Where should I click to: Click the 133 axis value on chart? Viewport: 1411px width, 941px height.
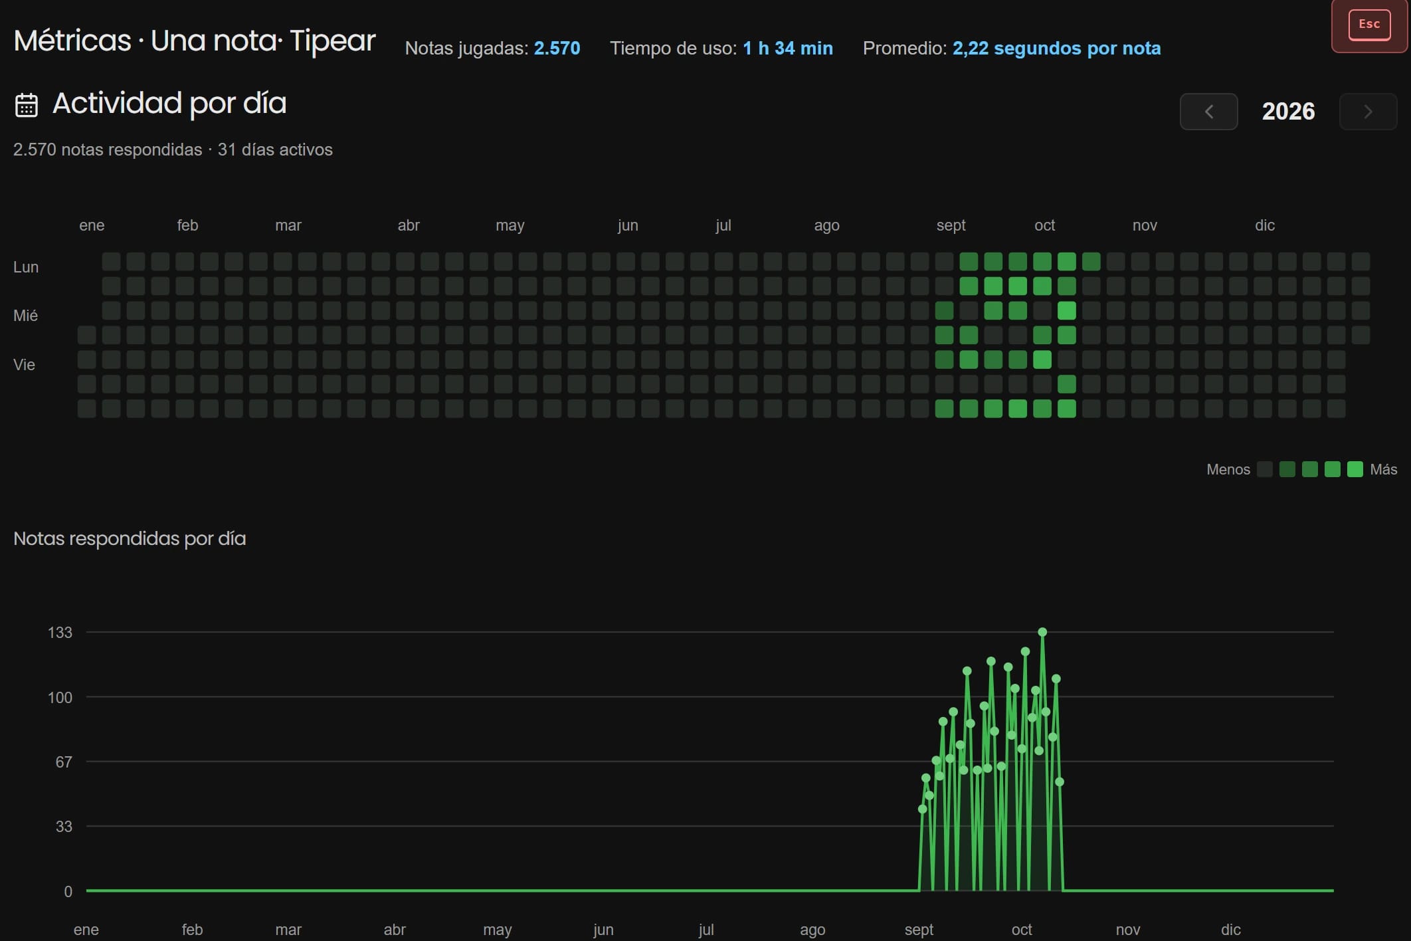pos(60,633)
